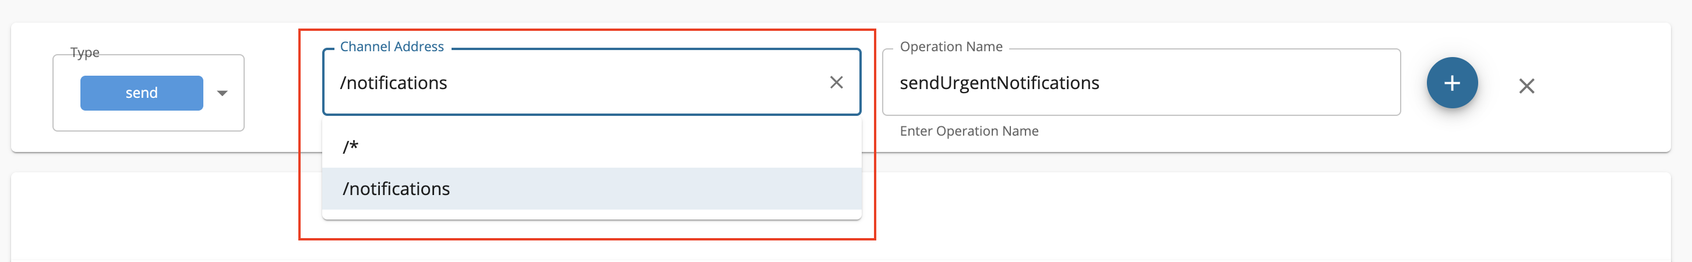Remove the operation row with the X icon
The height and width of the screenshot is (262, 1692).
point(1527,86)
